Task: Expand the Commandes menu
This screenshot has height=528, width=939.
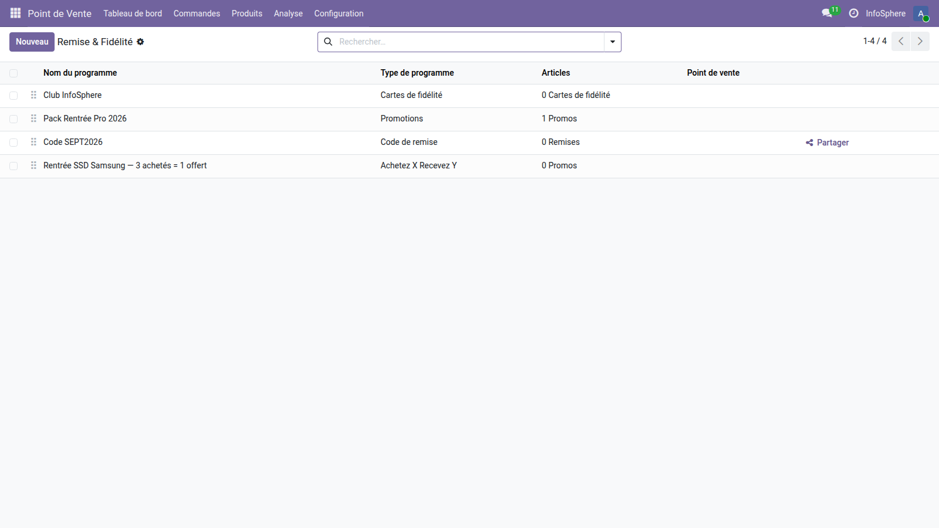Action: (197, 13)
